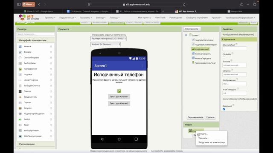Open the Проекты menu
The image size is (273, 153).
click(50, 18)
